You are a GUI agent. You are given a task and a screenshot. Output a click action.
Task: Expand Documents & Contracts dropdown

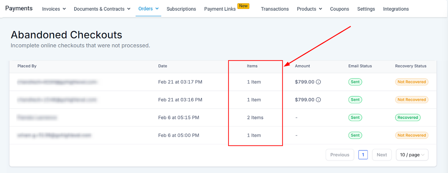point(102,9)
